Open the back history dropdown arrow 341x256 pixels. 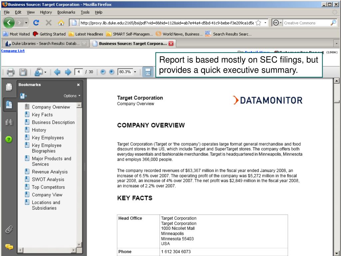26,23
